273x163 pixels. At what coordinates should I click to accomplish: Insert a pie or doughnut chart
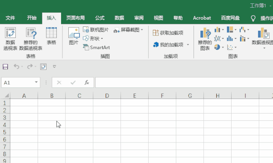click(217, 47)
